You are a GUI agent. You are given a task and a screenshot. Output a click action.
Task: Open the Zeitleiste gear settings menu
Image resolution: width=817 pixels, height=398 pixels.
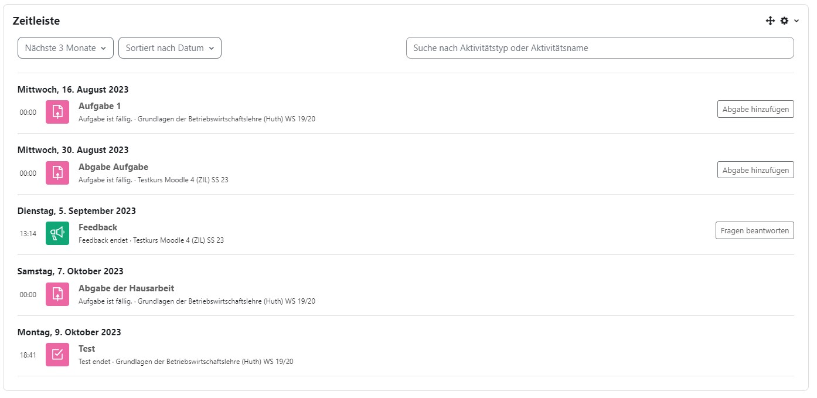[784, 21]
